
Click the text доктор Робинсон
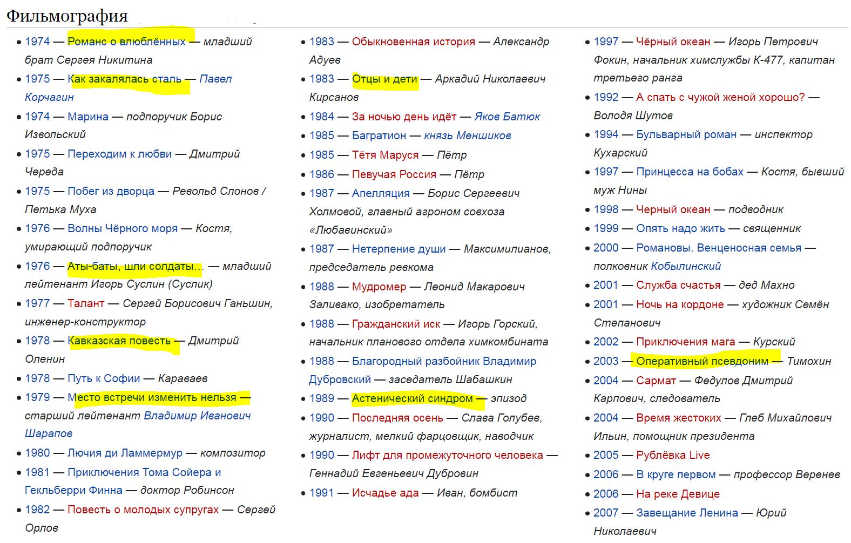pyautogui.click(x=187, y=490)
